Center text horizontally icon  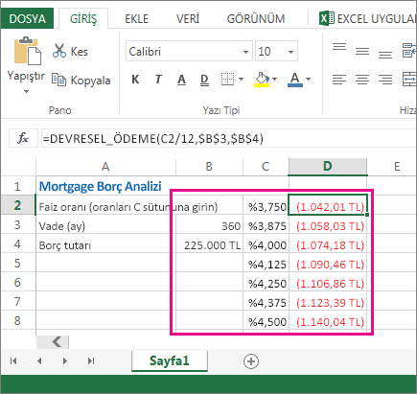(x=362, y=80)
